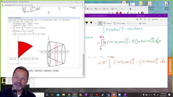Select the black pen tool in OneNote

coord(91,23)
